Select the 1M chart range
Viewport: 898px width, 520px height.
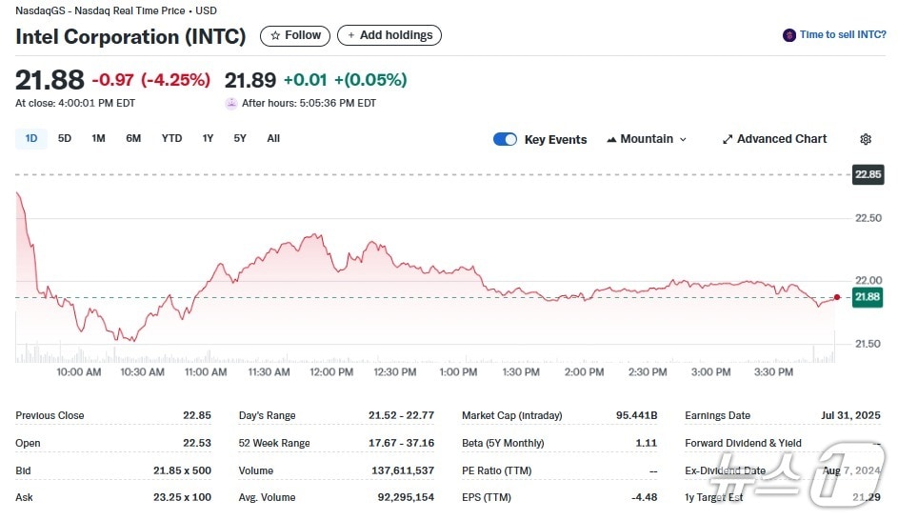[98, 138]
